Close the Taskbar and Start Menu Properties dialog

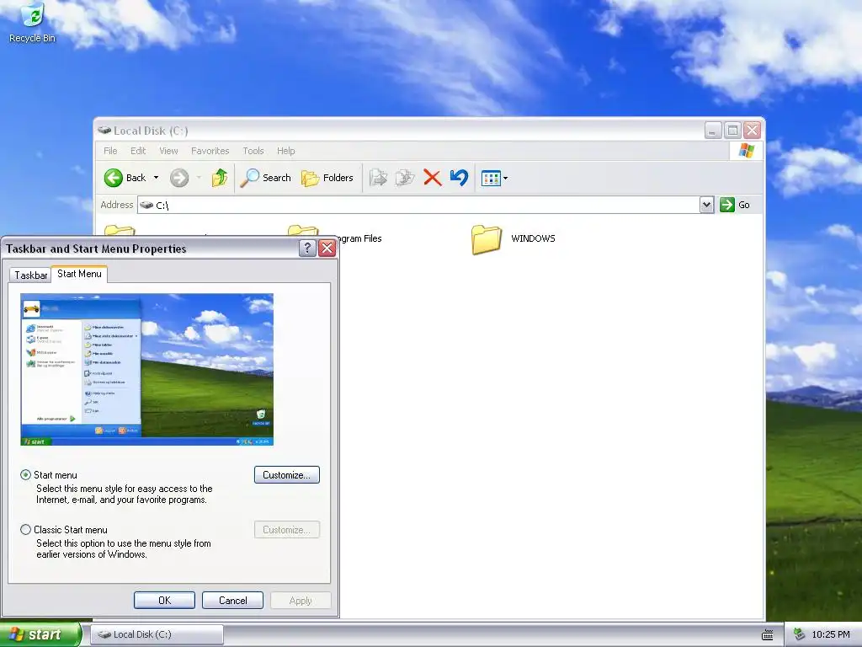pos(327,249)
